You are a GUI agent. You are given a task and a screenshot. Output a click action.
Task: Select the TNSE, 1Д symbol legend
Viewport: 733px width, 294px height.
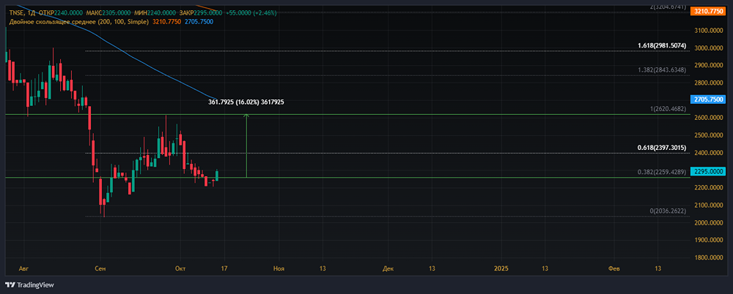(23, 13)
